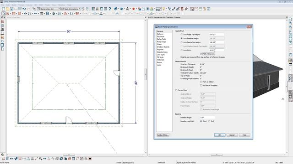Select Lock Ridge Top Height radio button

point(181,35)
